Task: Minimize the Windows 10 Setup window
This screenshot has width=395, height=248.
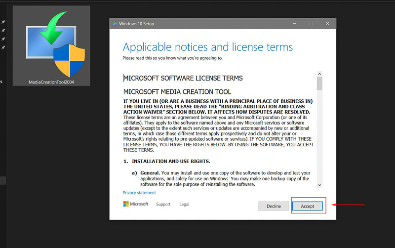Action: click(294, 24)
